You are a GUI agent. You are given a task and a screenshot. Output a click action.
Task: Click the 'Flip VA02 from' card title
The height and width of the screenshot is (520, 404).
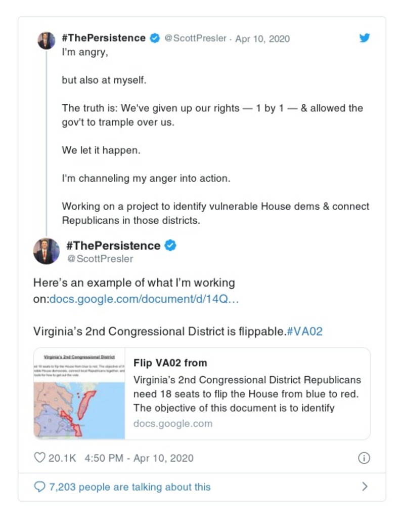click(170, 363)
